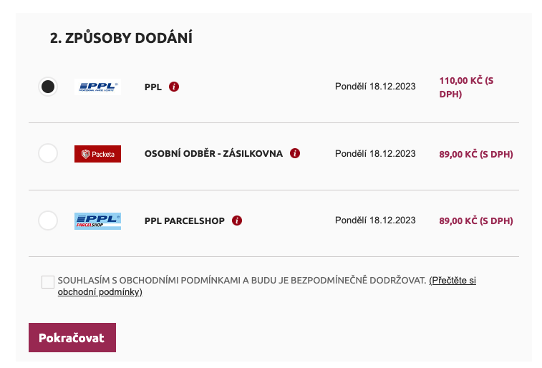Select the PPL Parcelshop radio button
Viewport: 542px width, 368px height.
point(48,221)
